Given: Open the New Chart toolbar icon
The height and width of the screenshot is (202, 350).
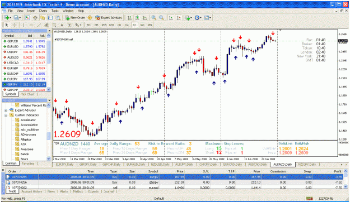Looking at the screenshot, I should click(x=7, y=17).
